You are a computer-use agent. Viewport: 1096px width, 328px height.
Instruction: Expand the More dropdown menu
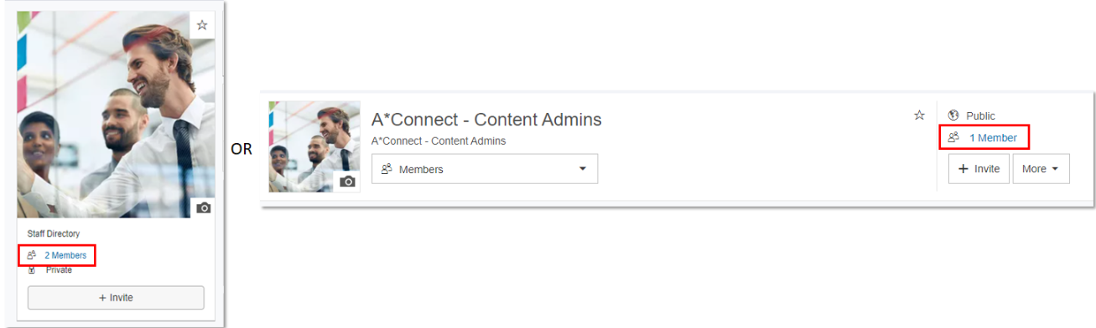click(1041, 168)
